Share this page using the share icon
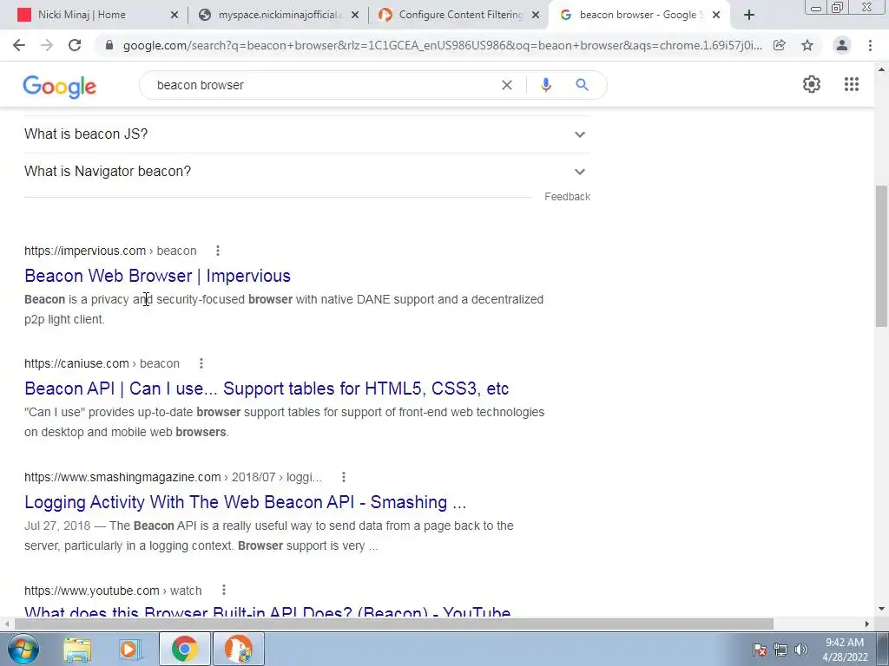 (x=780, y=45)
